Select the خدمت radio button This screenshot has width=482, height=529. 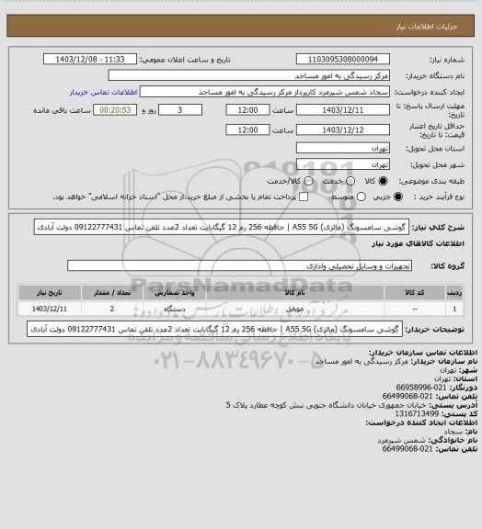point(350,181)
